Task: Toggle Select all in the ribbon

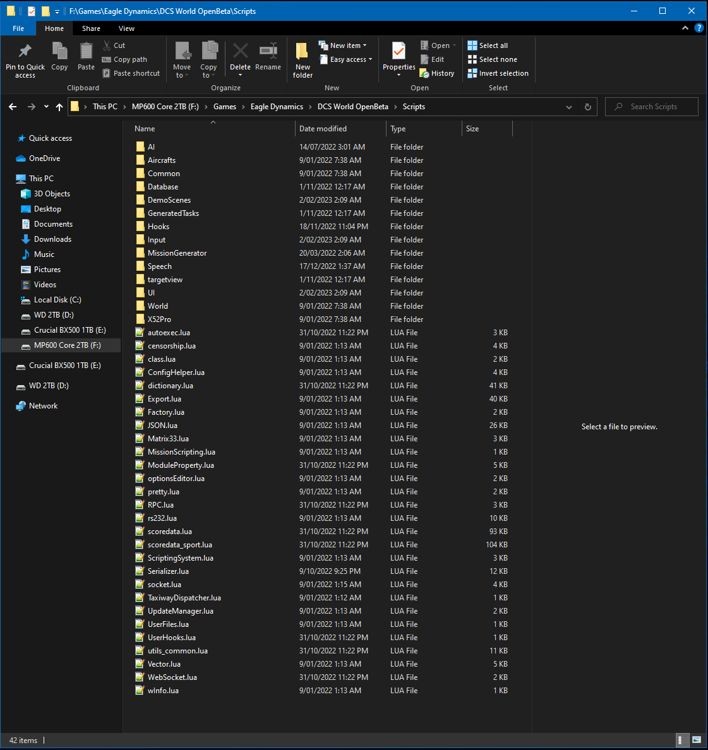Action: [x=488, y=45]
